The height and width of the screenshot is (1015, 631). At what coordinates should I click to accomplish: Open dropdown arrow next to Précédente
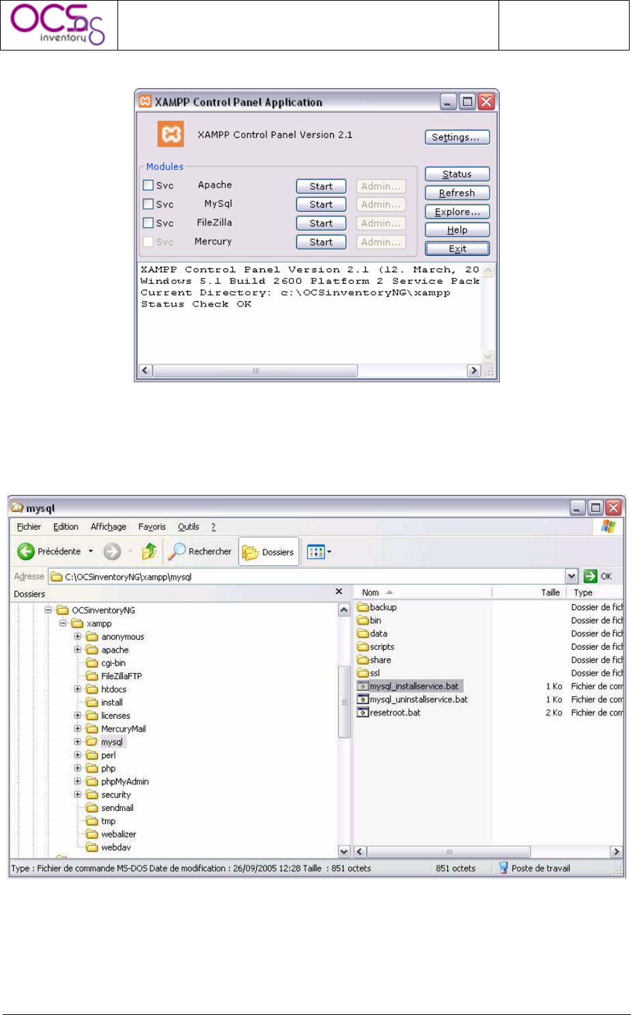point(91,552)
